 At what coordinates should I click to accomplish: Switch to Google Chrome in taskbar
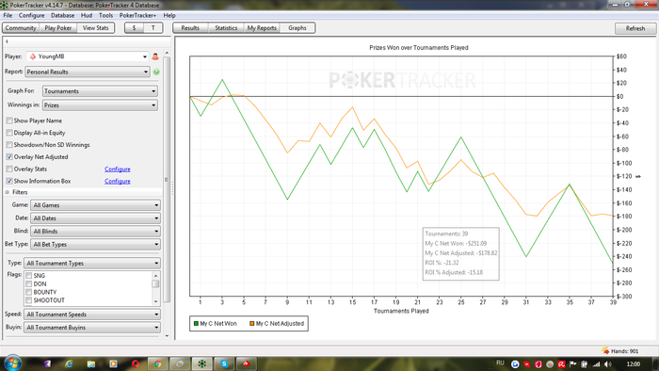point(157,363)
